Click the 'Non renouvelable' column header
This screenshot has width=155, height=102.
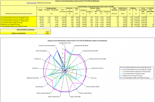[x=62, y=11]
